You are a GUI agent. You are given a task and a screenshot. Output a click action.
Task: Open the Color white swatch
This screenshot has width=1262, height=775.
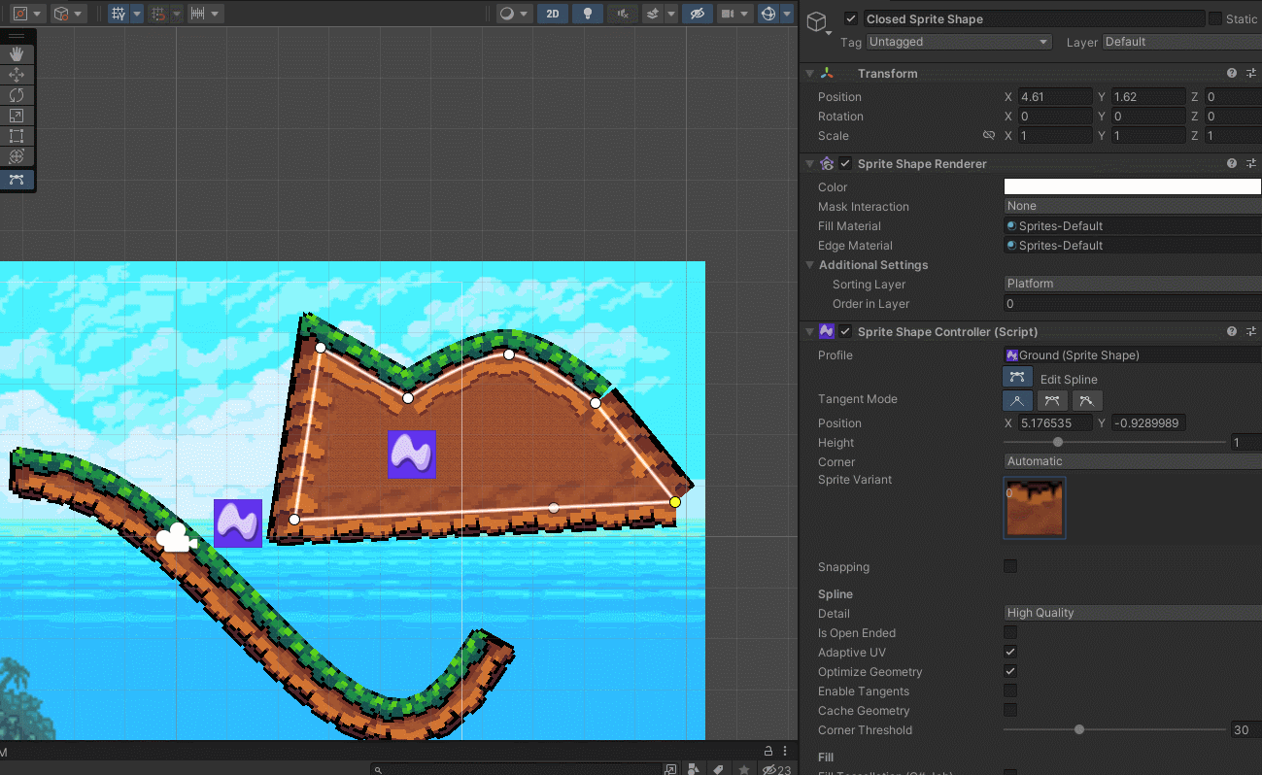(1133, 186)
